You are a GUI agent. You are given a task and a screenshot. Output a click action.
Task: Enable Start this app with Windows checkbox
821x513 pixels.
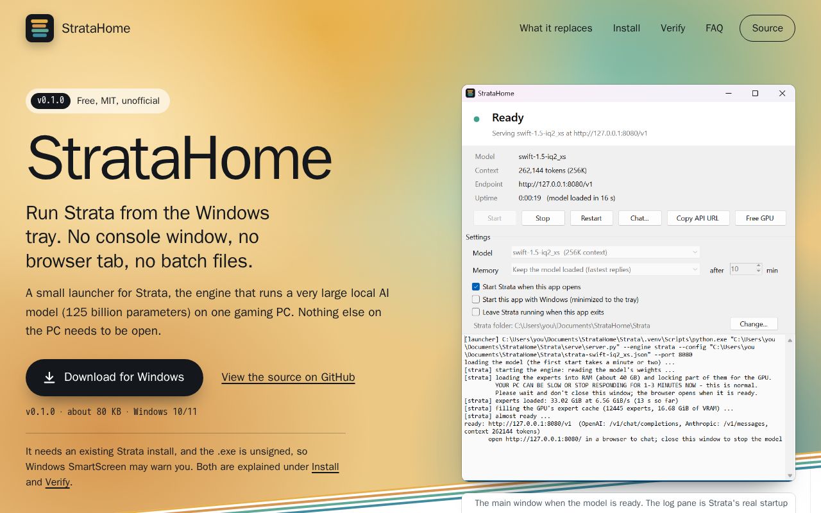click(x=476, y=299)
